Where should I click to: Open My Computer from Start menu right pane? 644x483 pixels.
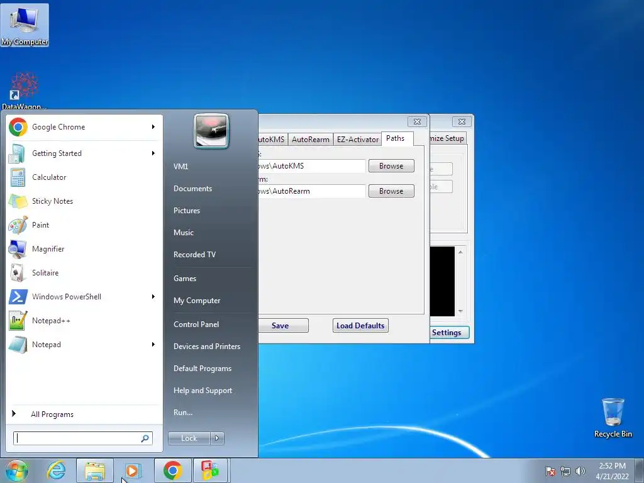(x=197, y=301)
